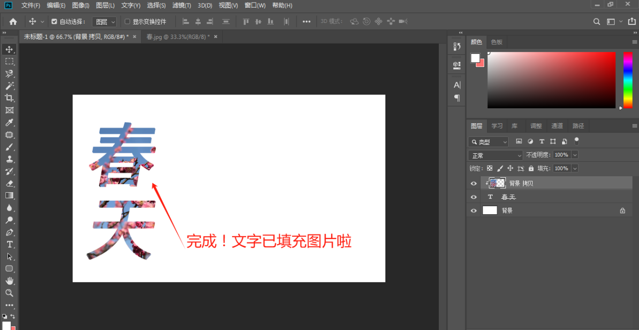639x330 pixels.
Task: Toggle the Lock image pixels brush button
Action: coord(500,168)
